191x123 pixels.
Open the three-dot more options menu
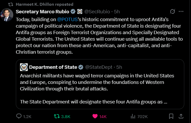point(181,12)
